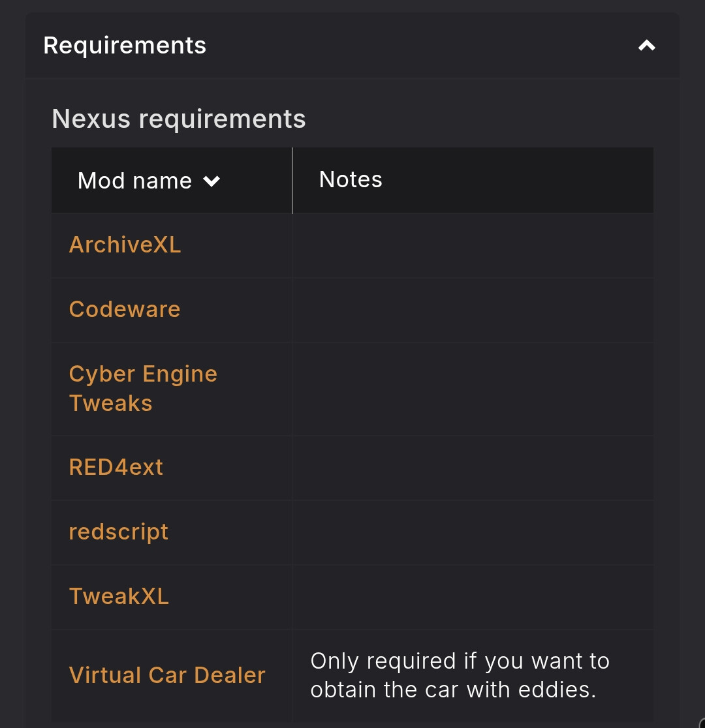Image resolution: width=705 pixels, height=728 pixels.
Task: Sort by Mod name arrow icon
Action: coord(211,181)
